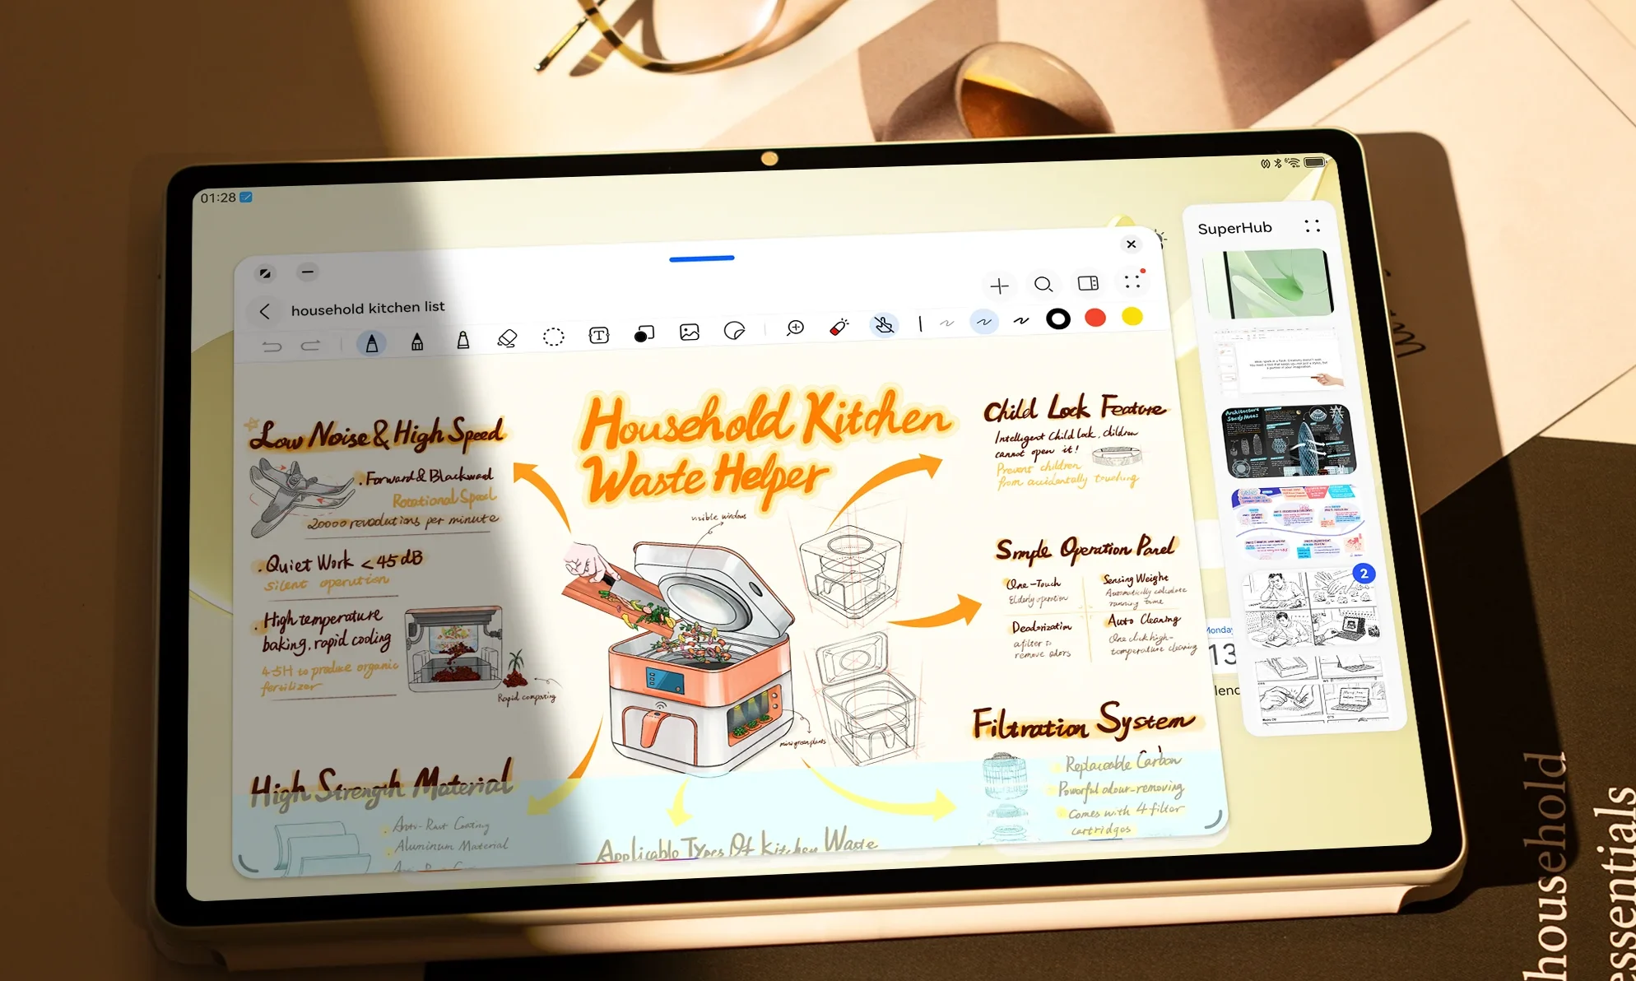The width and height of the screenshot is (1636, 981).
Task: Select the red color swatch
Action: pyautogui.click(x=1095, y=316)
